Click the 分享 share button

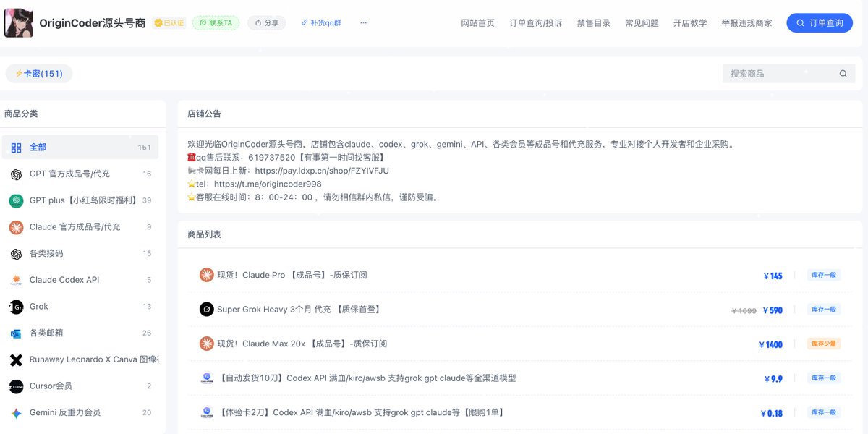(x=266, y=23)
